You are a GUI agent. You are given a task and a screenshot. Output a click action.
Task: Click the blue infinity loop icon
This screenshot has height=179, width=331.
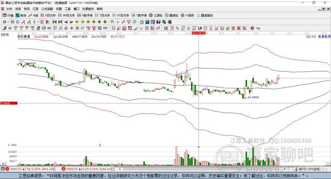(x=258, y=28)
